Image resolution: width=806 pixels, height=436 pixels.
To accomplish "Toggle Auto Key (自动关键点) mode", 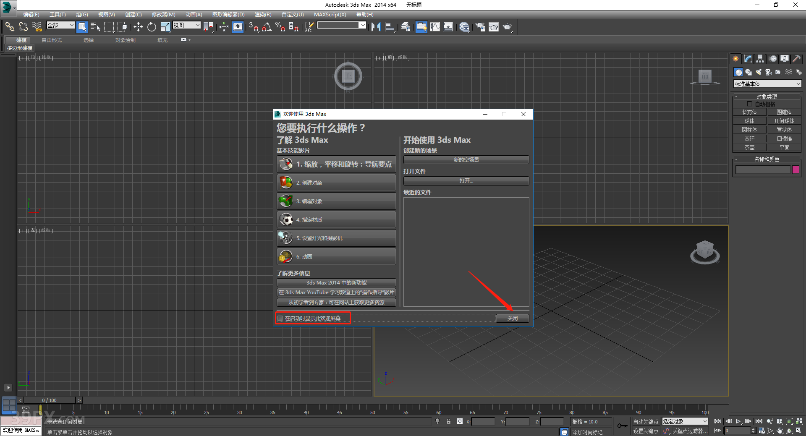I will pos(646,422).
